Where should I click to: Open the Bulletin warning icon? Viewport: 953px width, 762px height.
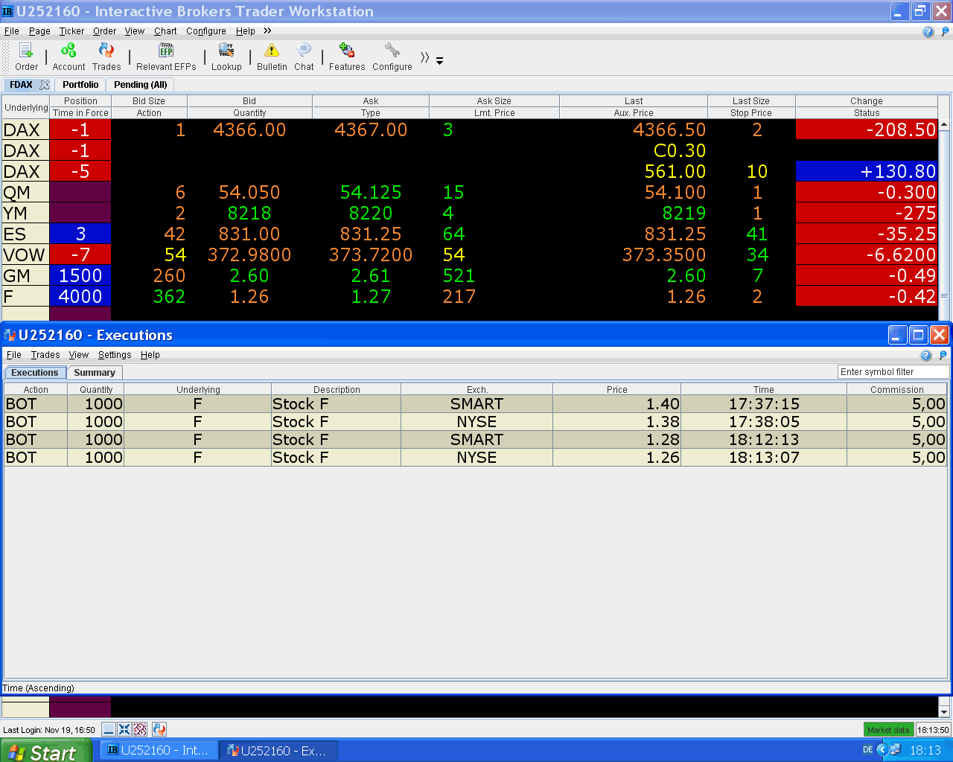(272, 57)
